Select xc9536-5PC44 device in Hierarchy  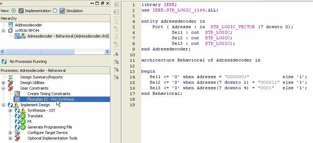click(x=27, y=31)
